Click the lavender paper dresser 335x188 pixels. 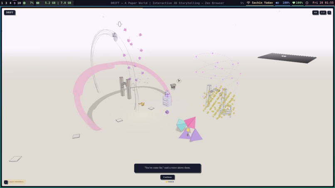click(x=167, y=101)
